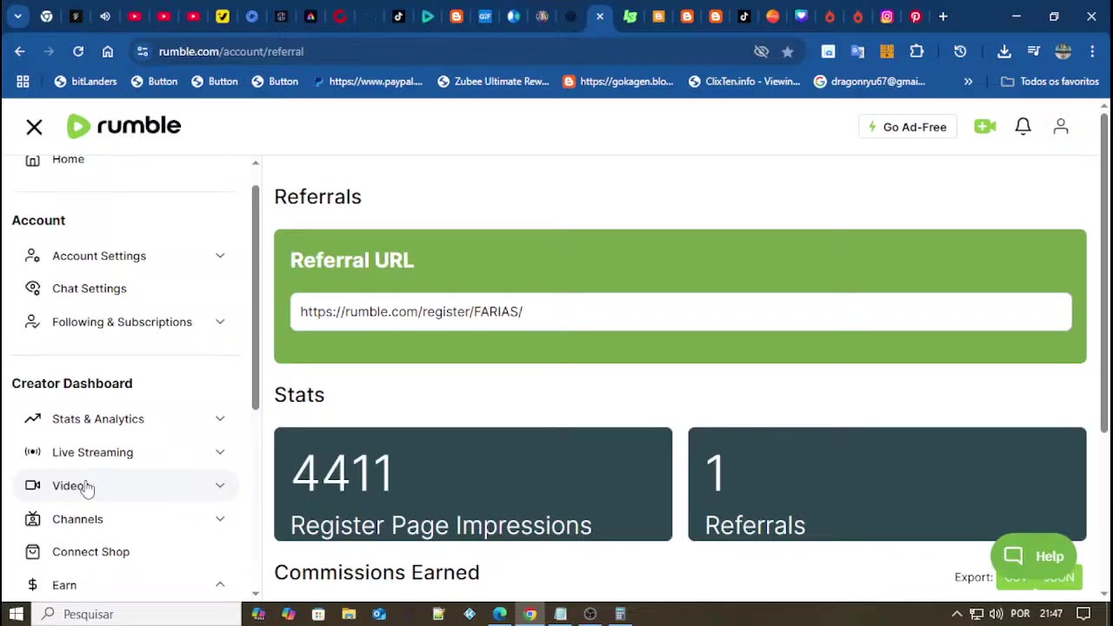Open a new browser tab
Screen dimensions: 1113x626
[943, 17]
